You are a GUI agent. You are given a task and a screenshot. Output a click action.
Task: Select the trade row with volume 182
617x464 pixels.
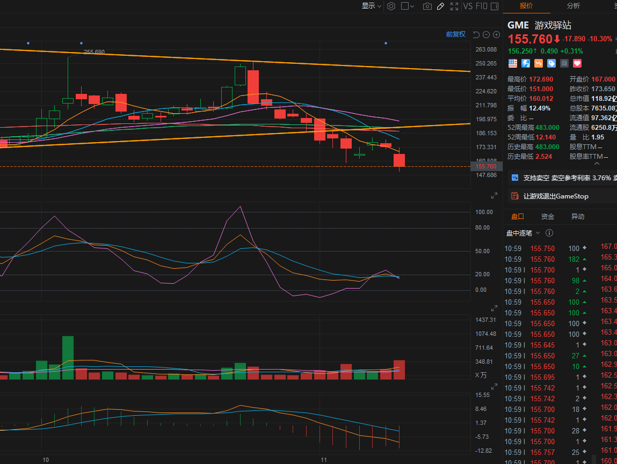546,259
